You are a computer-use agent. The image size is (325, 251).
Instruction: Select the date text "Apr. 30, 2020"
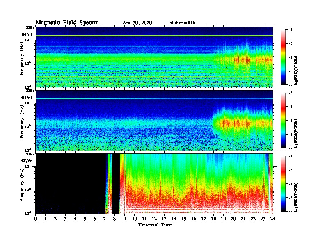click(x=137, y=23)
